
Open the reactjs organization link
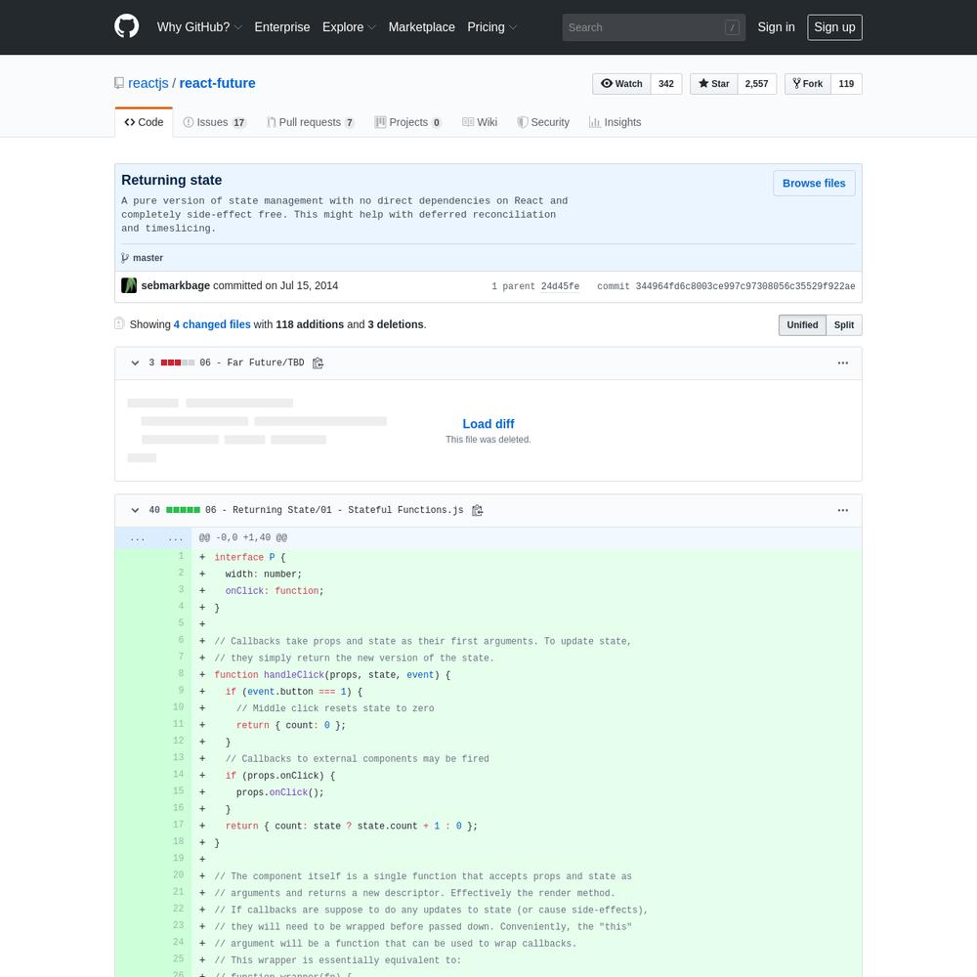pos(149,83)
